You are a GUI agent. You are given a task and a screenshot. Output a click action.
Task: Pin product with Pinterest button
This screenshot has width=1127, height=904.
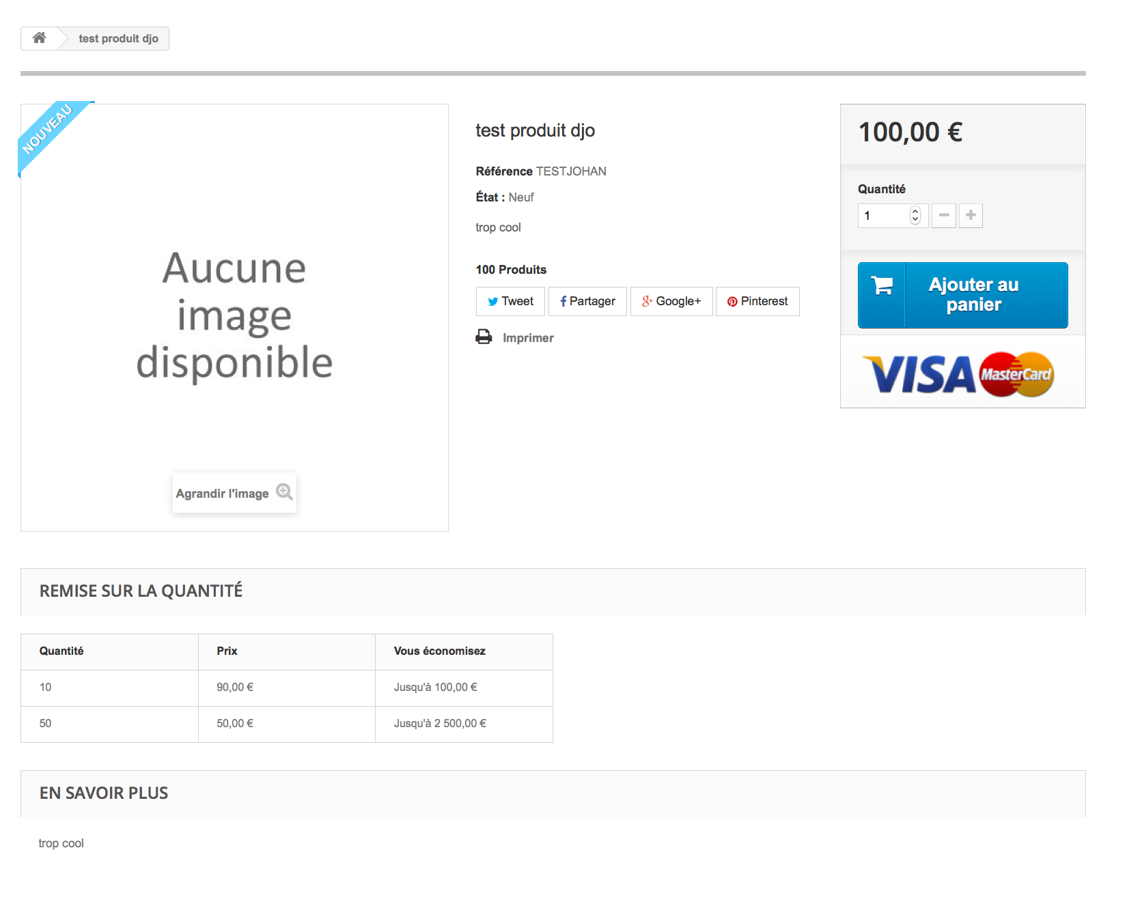pyautogui.click(x=757, y=301)
